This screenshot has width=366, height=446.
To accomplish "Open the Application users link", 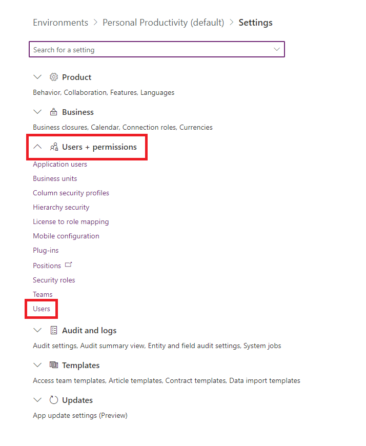I will [60, 165].
